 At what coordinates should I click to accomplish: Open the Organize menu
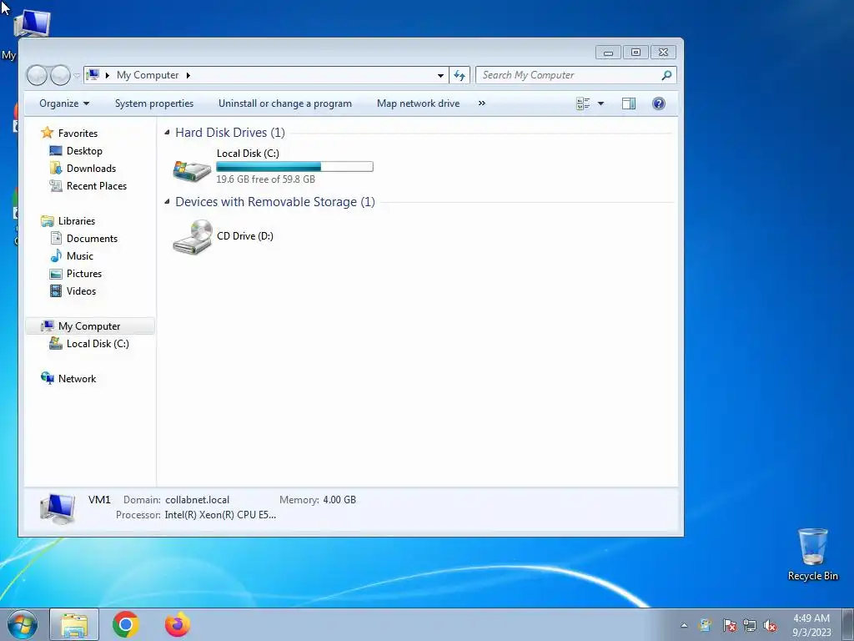click(64, 103)
